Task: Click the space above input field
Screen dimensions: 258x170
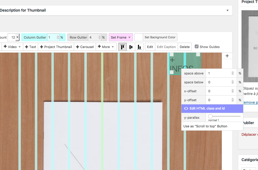Action: [x=219, y=73]
